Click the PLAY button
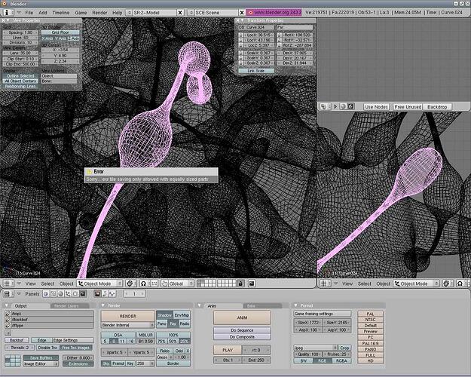 (228, 350)
